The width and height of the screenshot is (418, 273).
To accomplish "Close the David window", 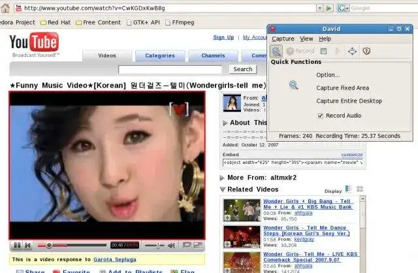I will click(408, 29).
